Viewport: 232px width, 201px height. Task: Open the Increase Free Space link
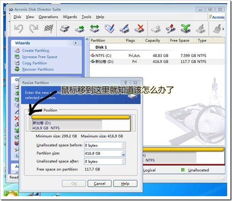tap(39, 57)
